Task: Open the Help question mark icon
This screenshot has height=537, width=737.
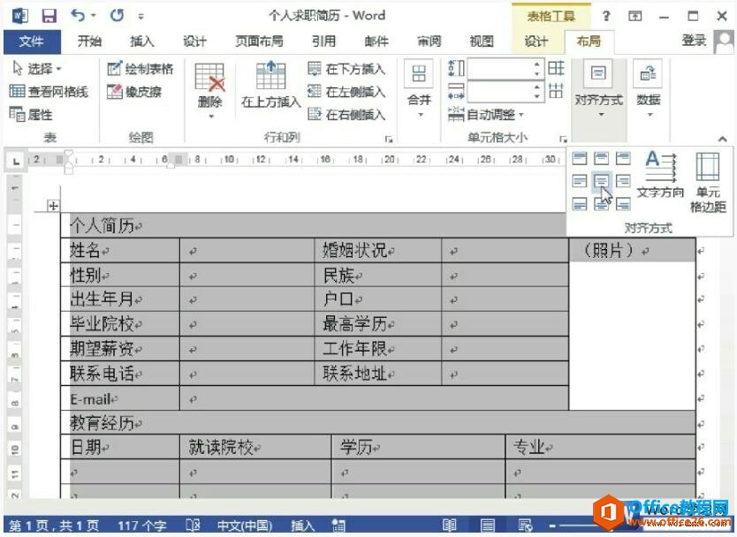Action: click(606, 16)
